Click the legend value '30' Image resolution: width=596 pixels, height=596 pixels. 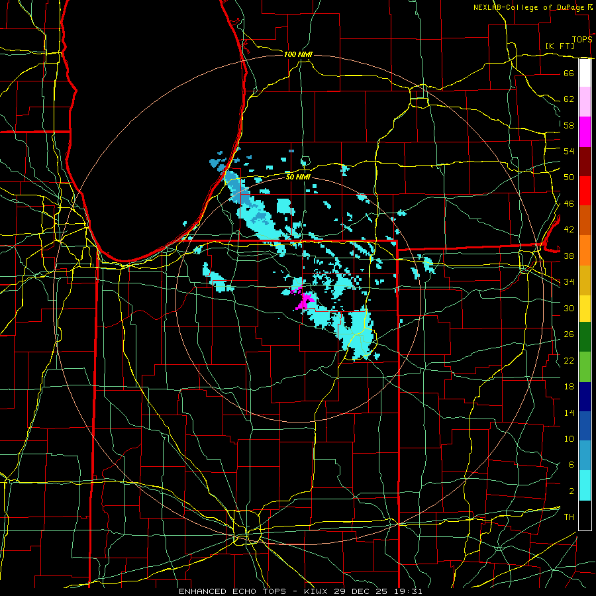point(569,308)
